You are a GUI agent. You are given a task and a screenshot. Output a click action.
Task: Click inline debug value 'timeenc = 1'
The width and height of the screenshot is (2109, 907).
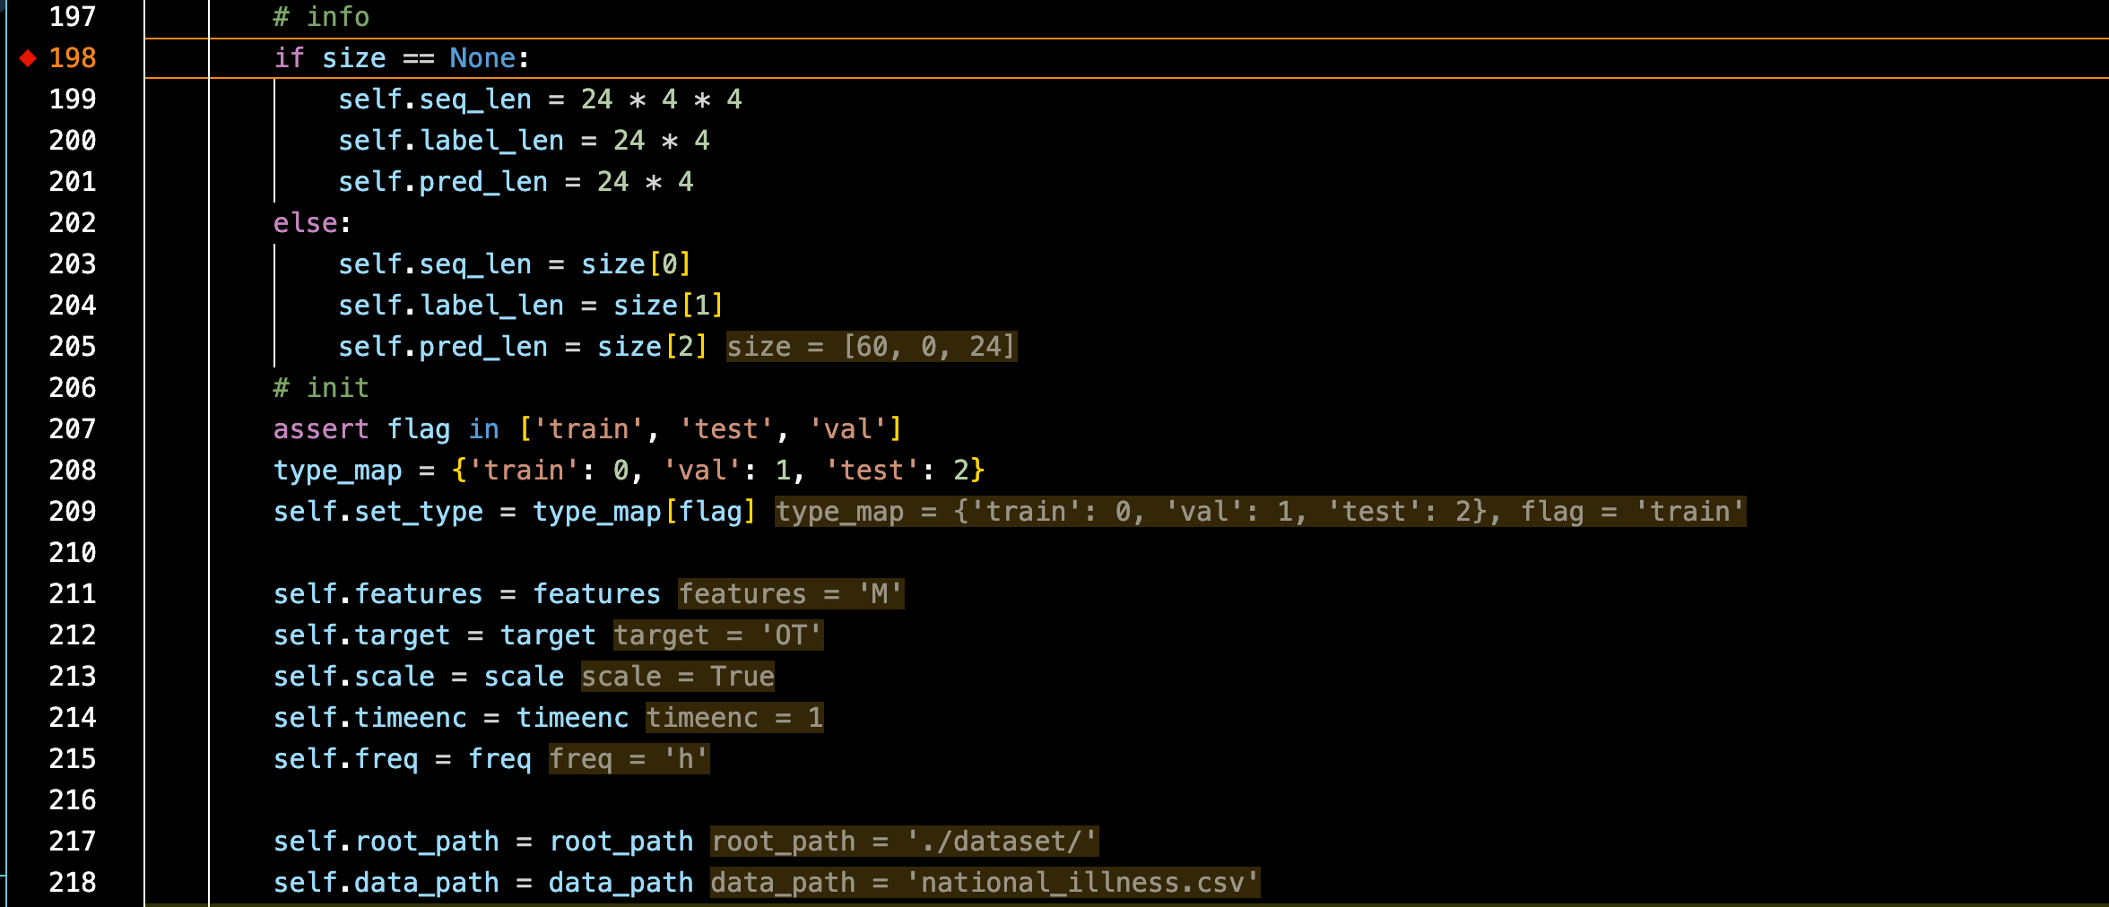(733, 718)
